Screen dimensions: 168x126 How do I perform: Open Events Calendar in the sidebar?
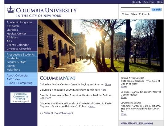18,45
